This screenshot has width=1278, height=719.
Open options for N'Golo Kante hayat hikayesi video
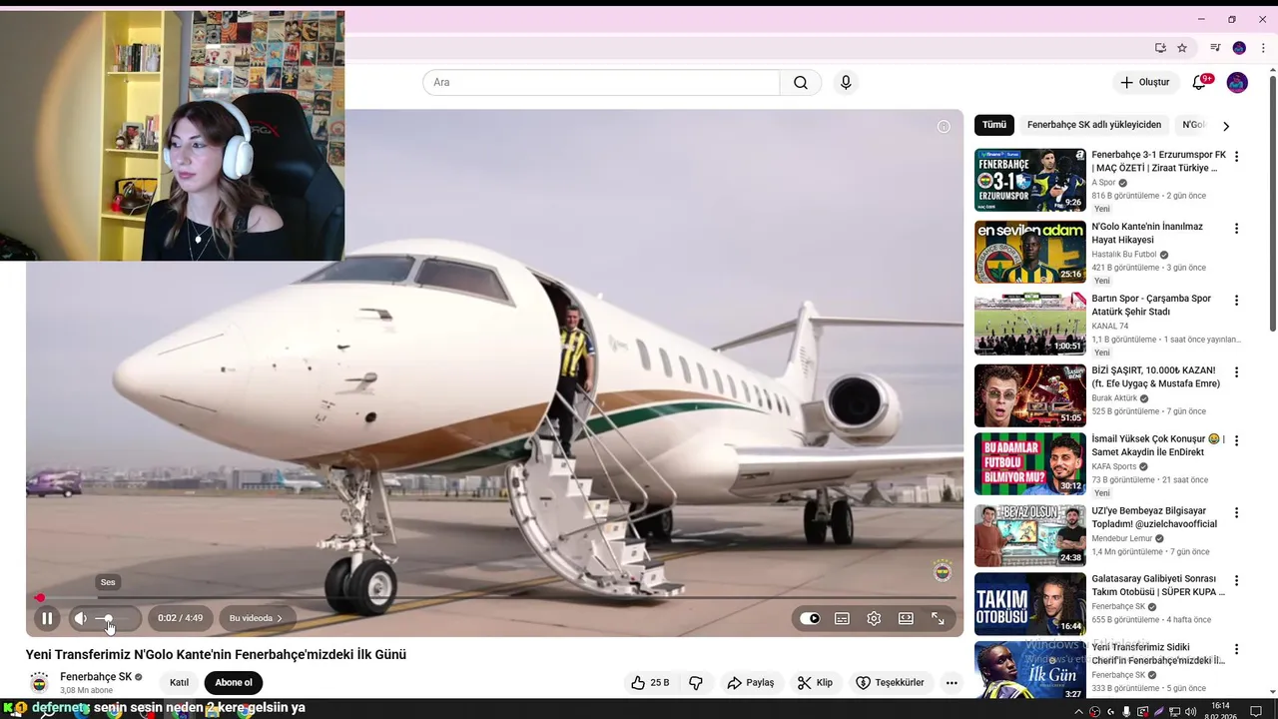click(1236, 229)
